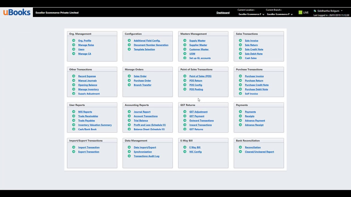Click the green arrow icon beside Sales Order
This screenshot has width=351, height=197.
coord(129,76)
